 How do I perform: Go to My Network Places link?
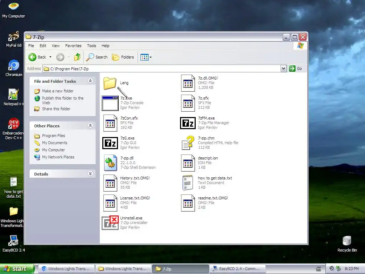coord(58,157)
